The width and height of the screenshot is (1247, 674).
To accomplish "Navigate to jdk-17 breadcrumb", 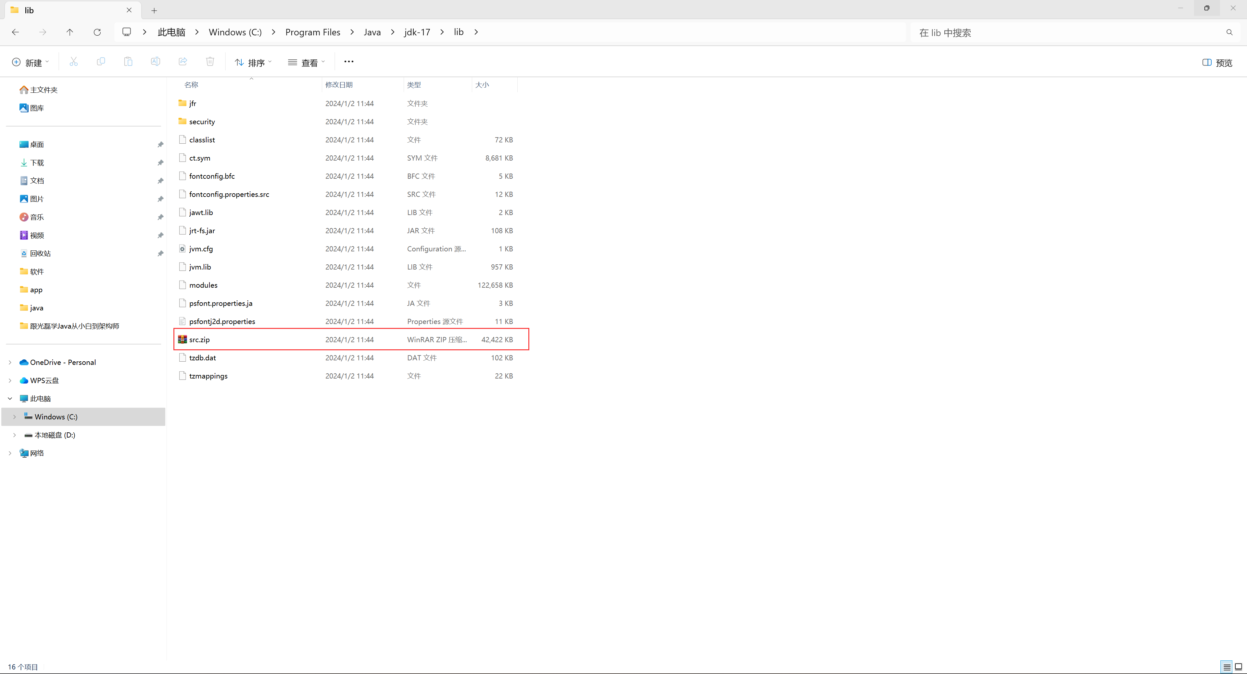I will click(417, 32).
